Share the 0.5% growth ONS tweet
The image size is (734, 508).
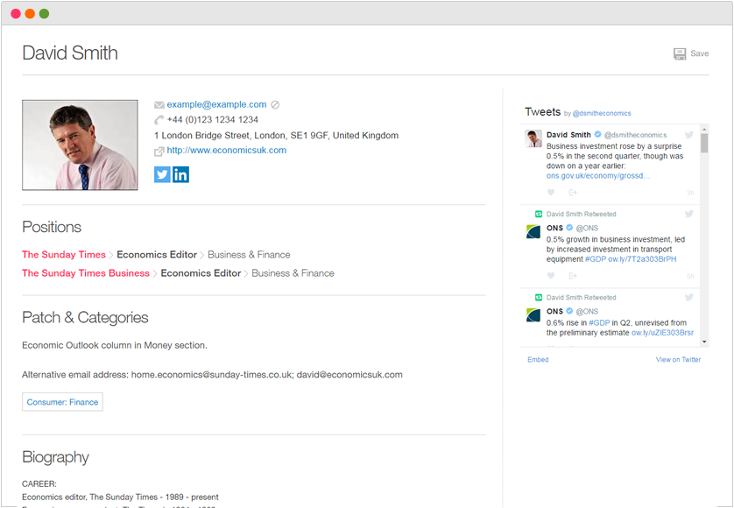573,276
